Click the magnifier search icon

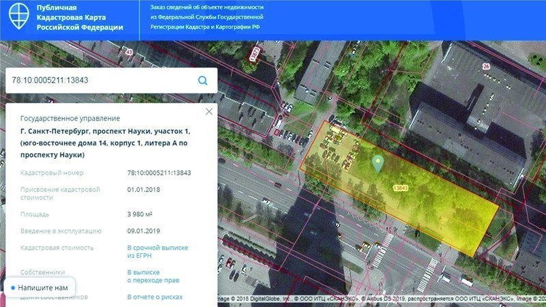coord(203,81)
